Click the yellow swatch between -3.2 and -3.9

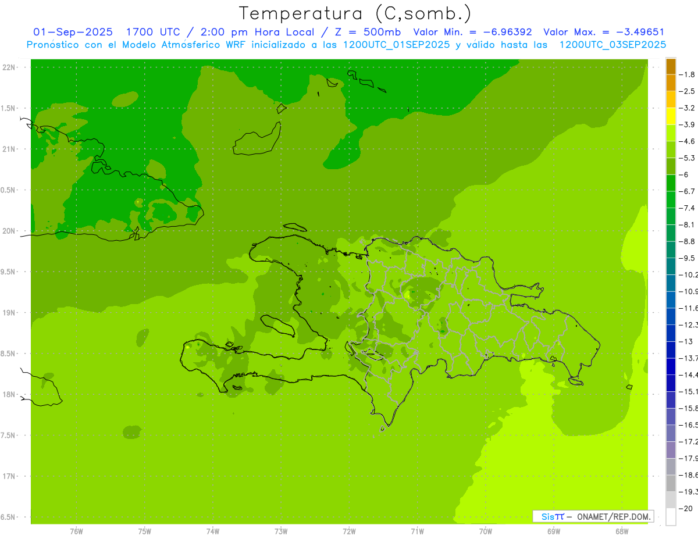671,116
